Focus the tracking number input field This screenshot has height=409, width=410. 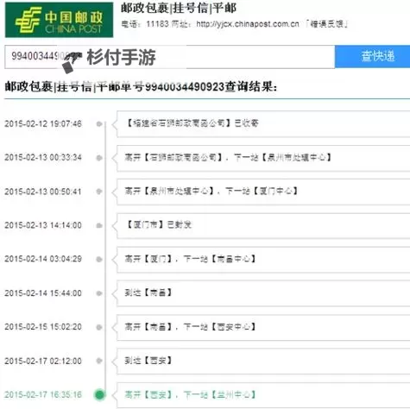point(170,57)
